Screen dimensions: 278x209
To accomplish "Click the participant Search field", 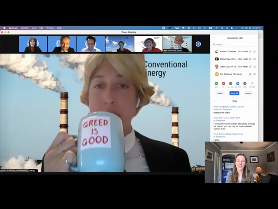I will click(235, 44).
